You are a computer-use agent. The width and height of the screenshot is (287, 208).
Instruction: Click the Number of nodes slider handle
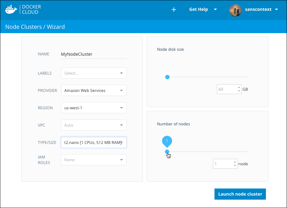click(x=167, y=152)
